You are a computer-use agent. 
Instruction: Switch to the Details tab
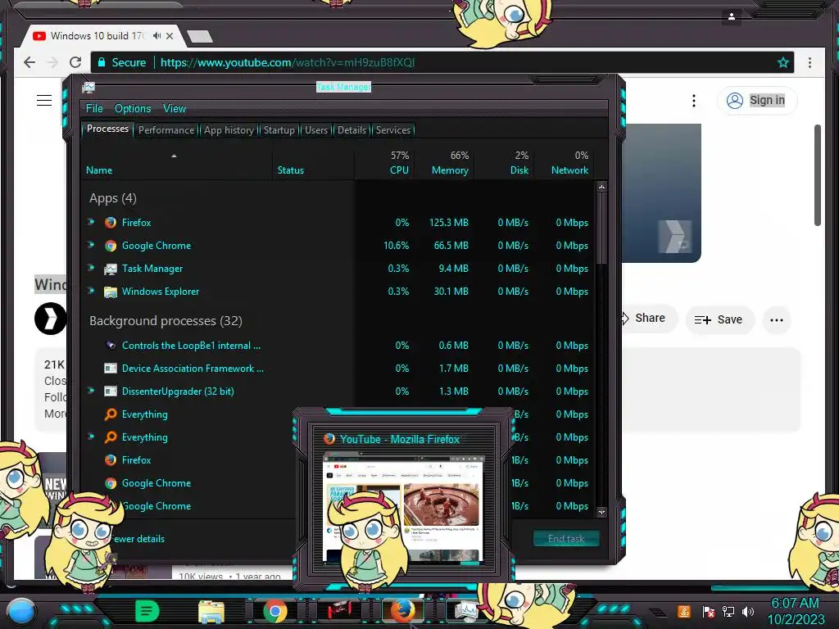tap(351, 130)
